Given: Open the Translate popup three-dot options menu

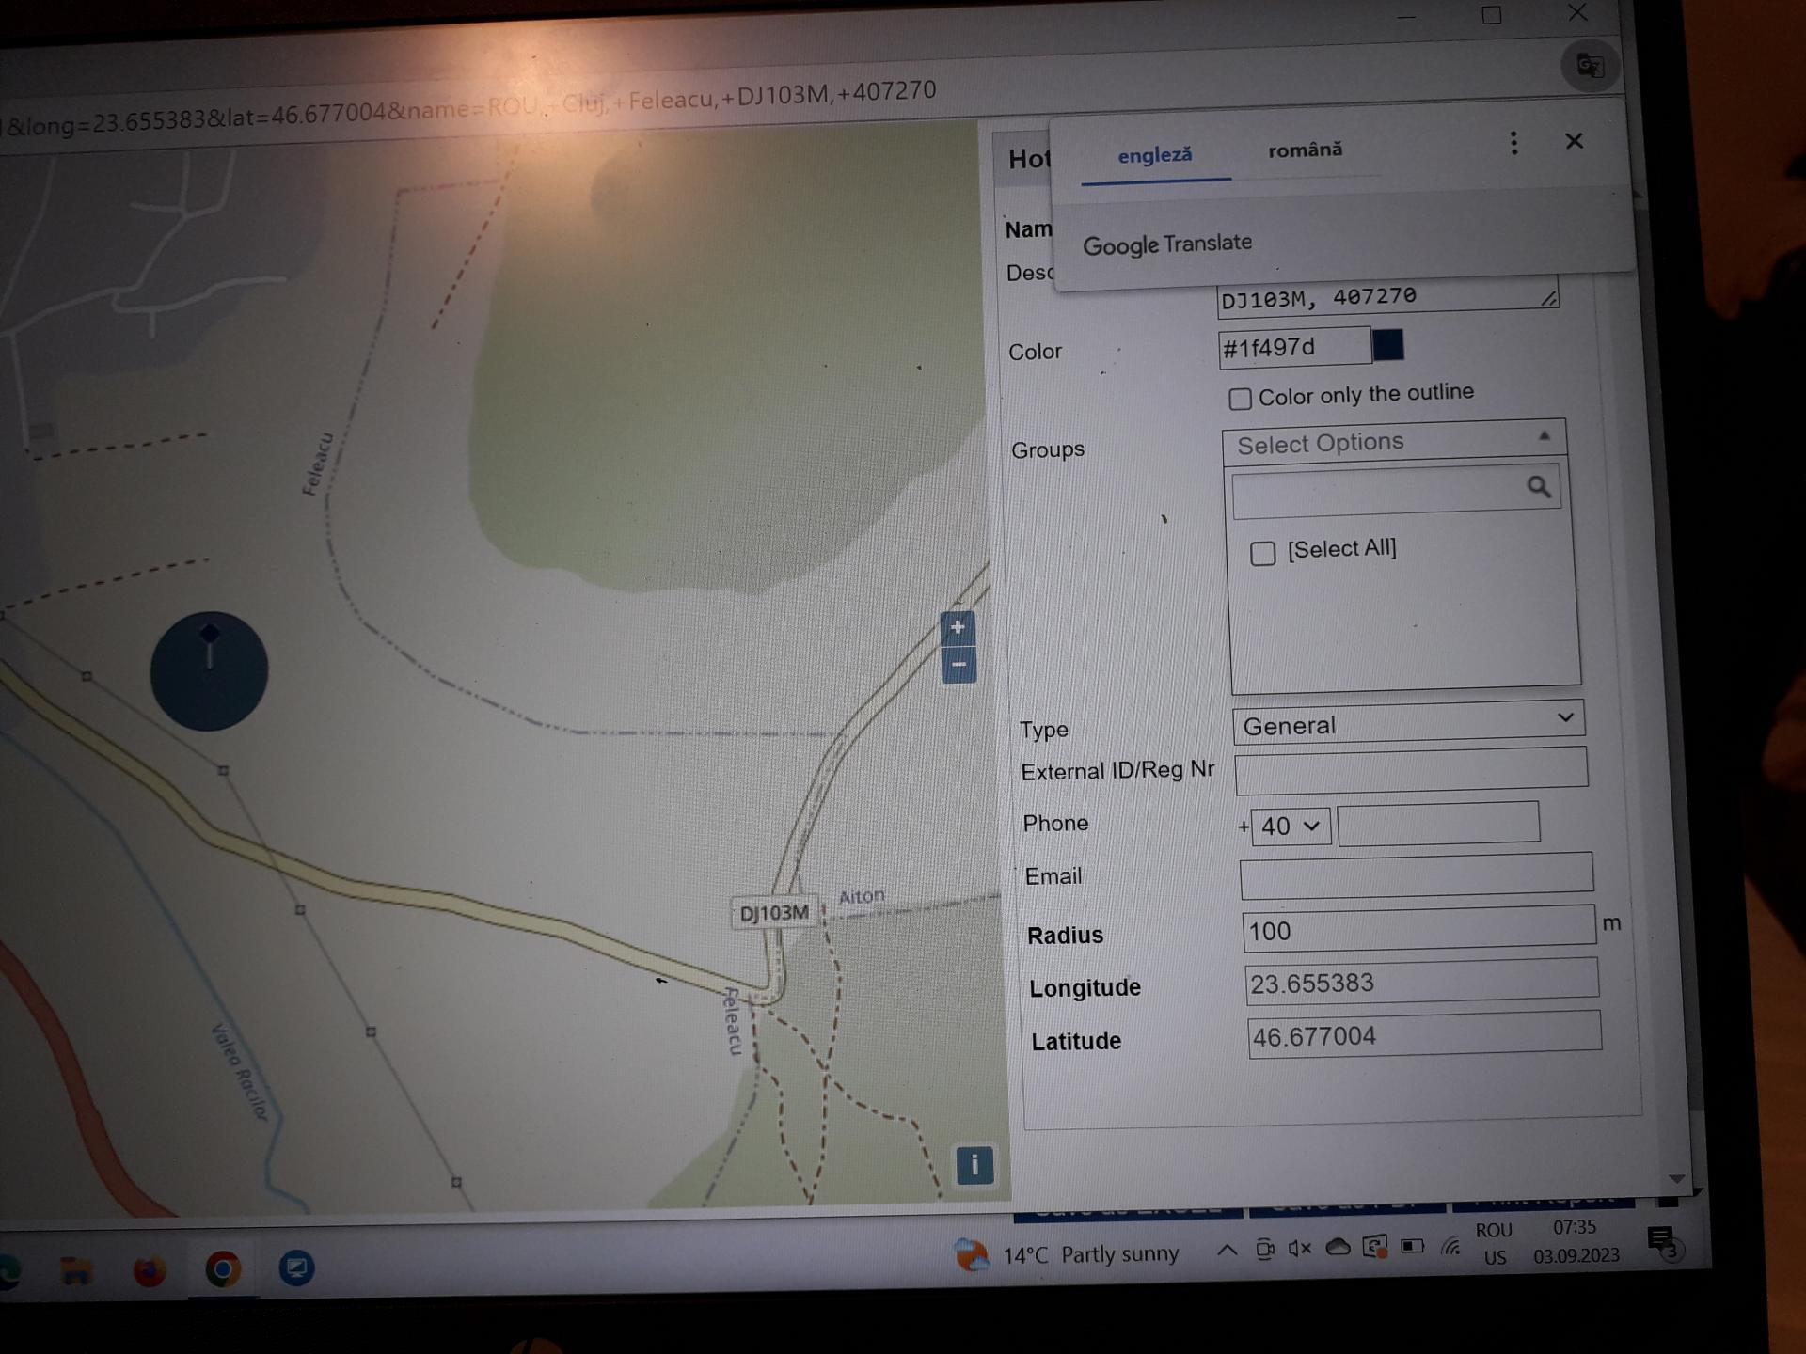Looking at the screenshot, I should [x=1513, y=143].
